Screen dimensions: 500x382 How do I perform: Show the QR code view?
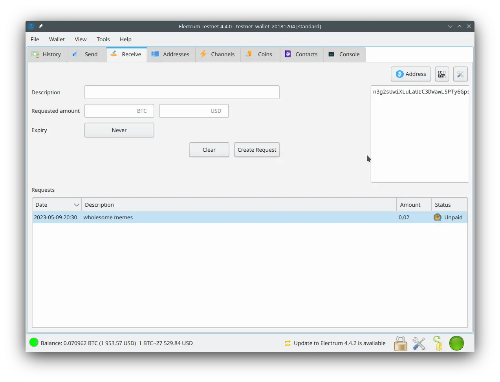click(442, 74)
